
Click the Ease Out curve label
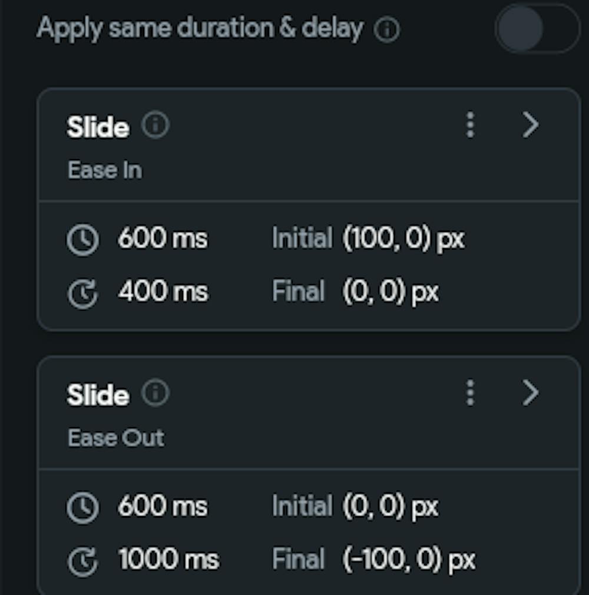click(x=116, y=438)
